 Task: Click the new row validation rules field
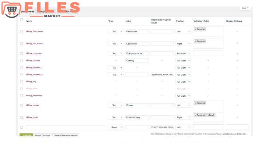[x=208, y=127]
